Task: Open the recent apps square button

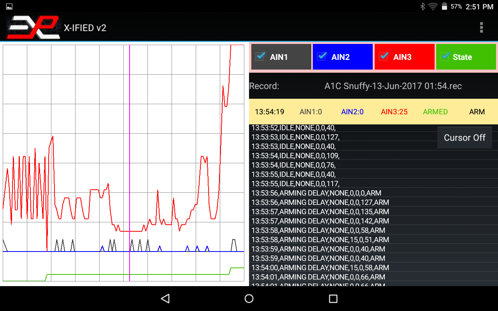Action: 333,299
